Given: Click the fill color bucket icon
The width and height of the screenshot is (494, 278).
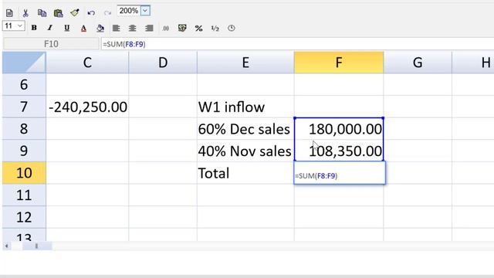Looking at the screenshot, I should click(x=100, y=29).
